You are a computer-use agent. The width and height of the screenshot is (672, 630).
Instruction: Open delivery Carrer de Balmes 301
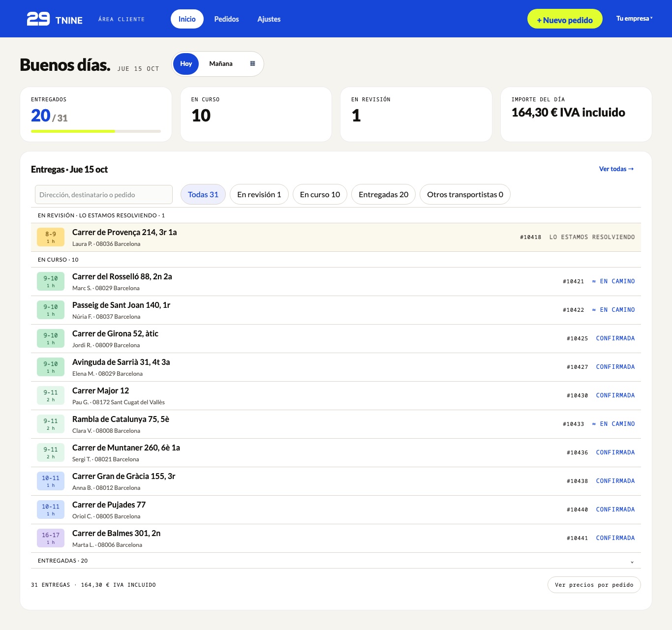[336, 539]
